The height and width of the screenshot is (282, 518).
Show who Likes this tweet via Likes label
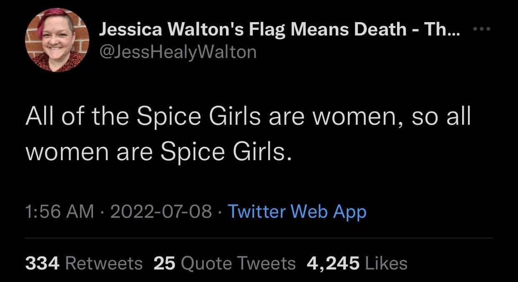386,263
